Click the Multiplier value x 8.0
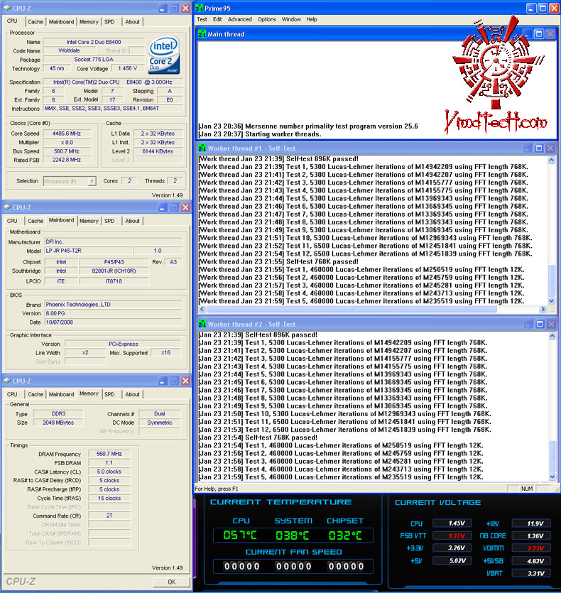 67,143
